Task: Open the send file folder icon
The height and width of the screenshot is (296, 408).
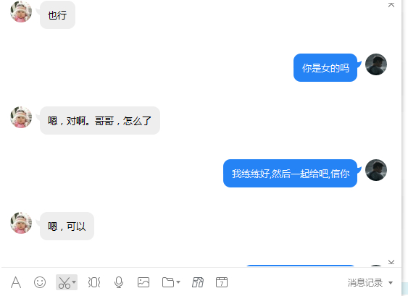Action: coord(168,282)
